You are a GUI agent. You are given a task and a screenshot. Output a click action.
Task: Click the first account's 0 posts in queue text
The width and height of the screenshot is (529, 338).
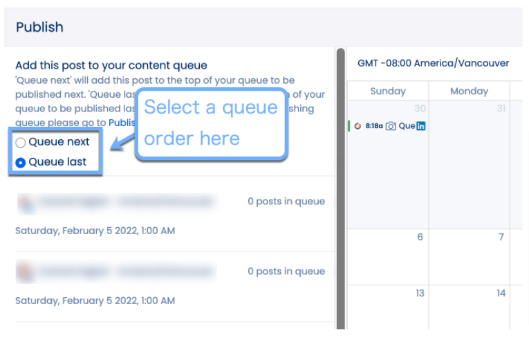pyautogui.click(x=286, y=202)
